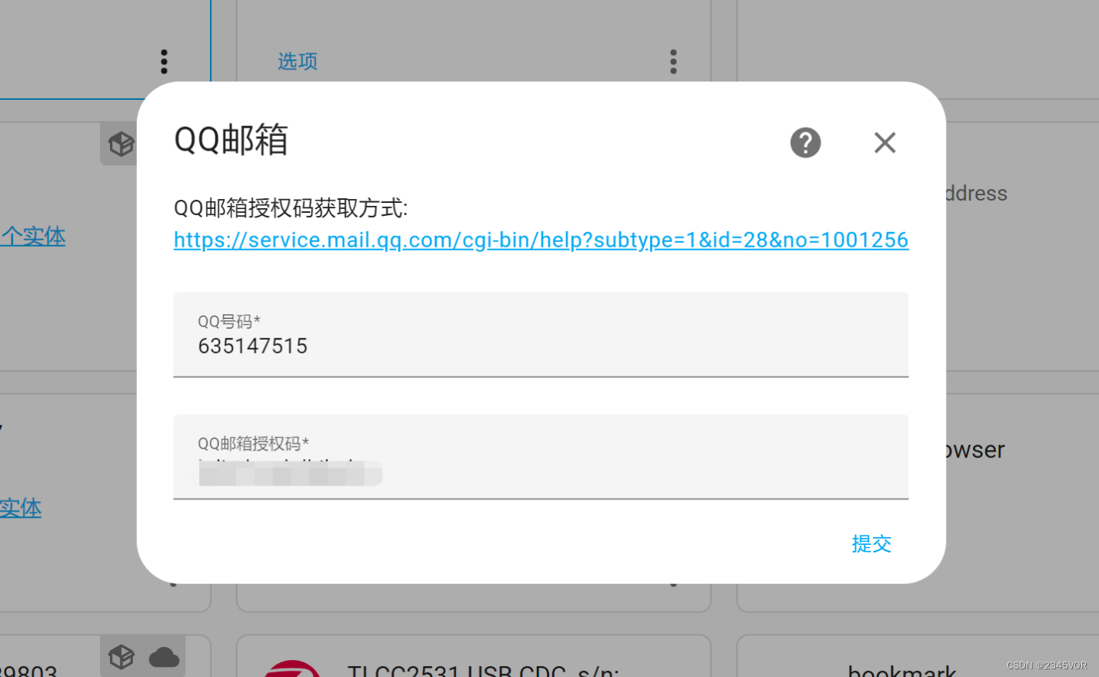The height and width of the screenshot is (677, 1099).
Task: Click the 选项 link on the integration card
Action: point(297,61)
